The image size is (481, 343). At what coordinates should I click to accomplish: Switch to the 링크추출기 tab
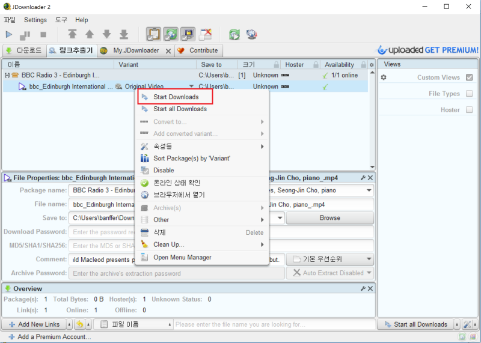(72, 50)
